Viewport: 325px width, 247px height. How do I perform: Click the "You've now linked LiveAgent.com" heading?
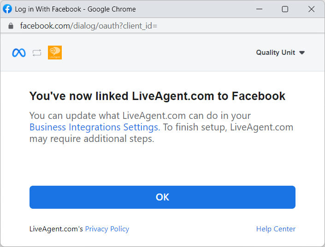pyautogui.click(x=157, y=96)
